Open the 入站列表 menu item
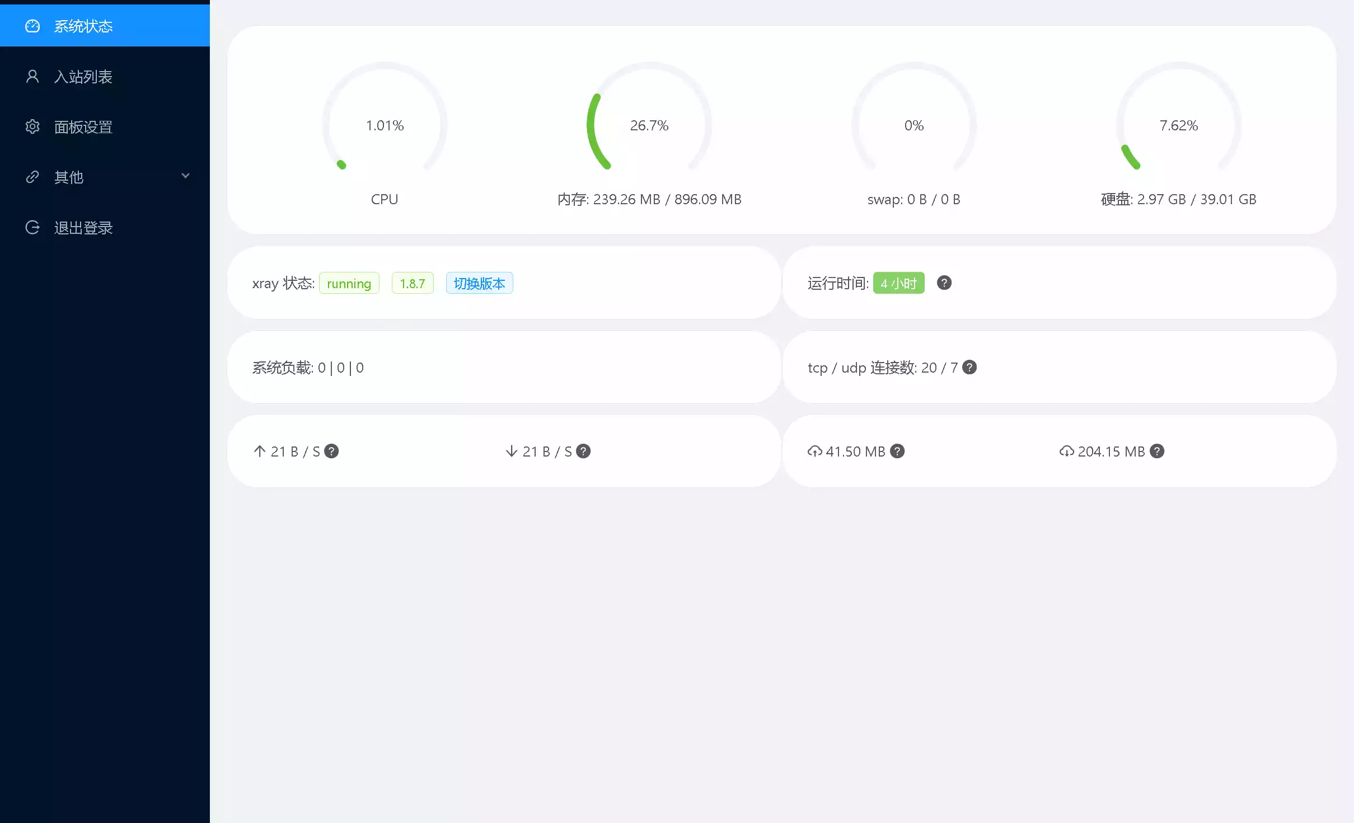This screenshot has width=1354, height=823. [x=83, y=77]
